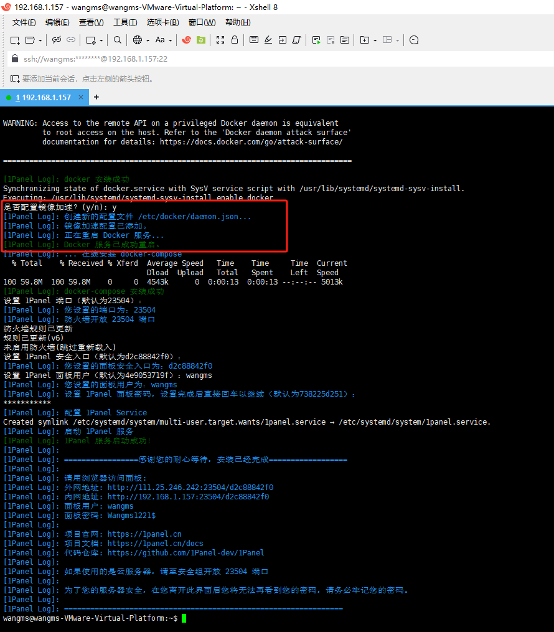Click the "防火墙规则已更新" line

[x=38, y=329]
